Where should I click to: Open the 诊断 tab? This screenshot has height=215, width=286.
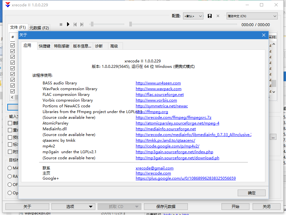coord(99,46)
